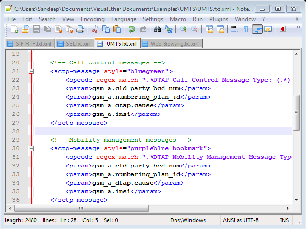Undo the last action
306x229 pixels.
click(x=132, y=29)
